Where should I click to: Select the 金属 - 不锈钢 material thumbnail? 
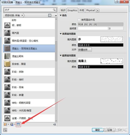tap(7, 118)
